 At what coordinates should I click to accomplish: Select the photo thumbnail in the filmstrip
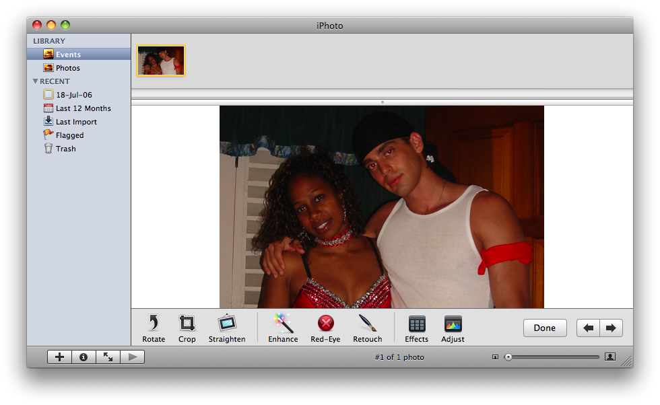(161, 61)
